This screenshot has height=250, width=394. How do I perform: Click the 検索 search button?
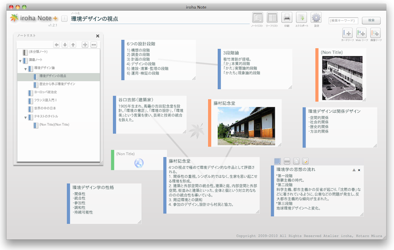[371, 20]
